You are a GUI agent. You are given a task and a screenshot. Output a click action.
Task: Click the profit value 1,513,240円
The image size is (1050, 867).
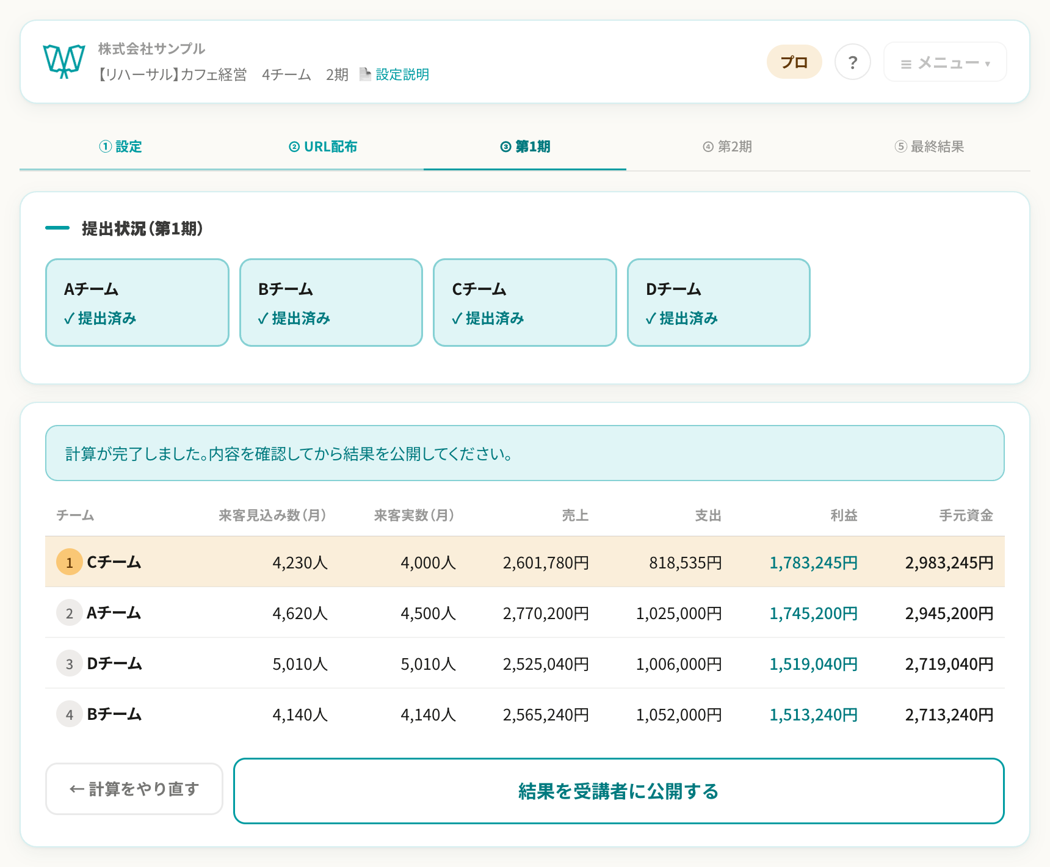click(x=814, y=715)
